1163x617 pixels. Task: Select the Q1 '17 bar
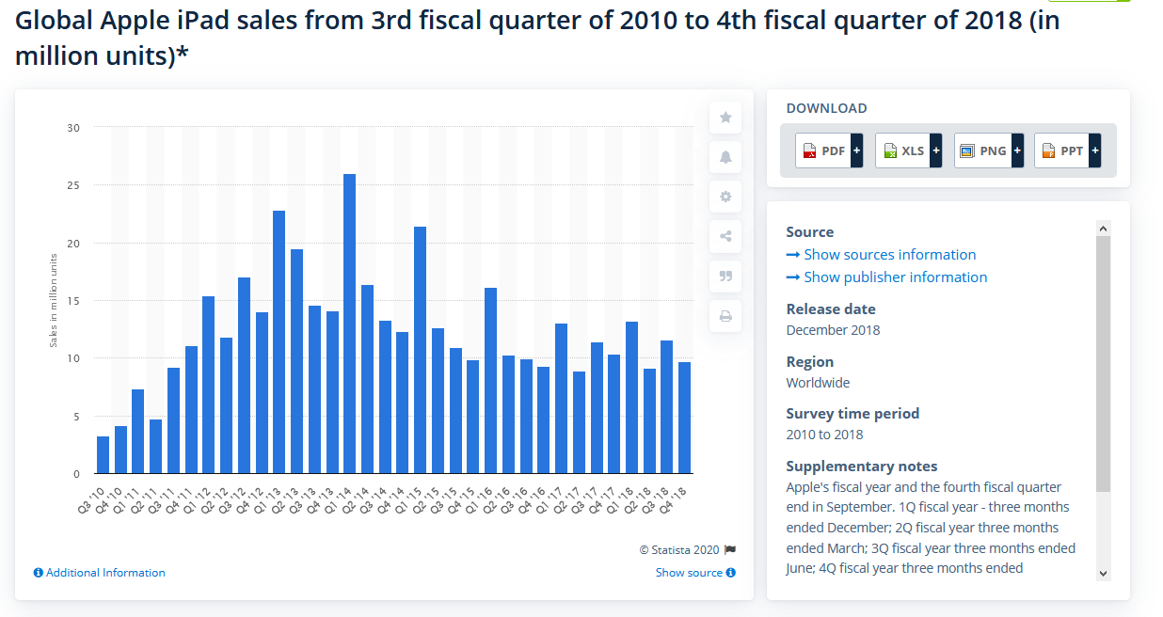tap(561, 399)
